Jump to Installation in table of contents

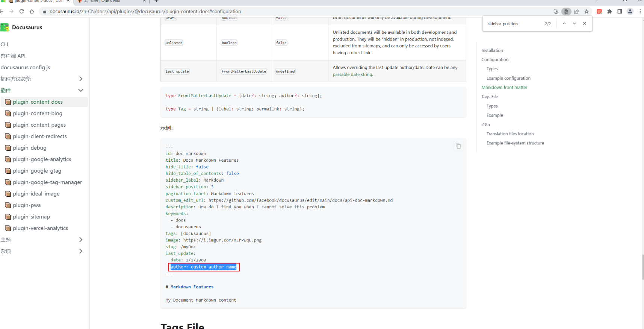pos(492,50)
